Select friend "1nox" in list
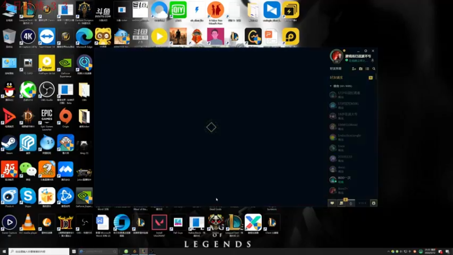The height and width of the screenshot is (255, 453). point(352,148)
